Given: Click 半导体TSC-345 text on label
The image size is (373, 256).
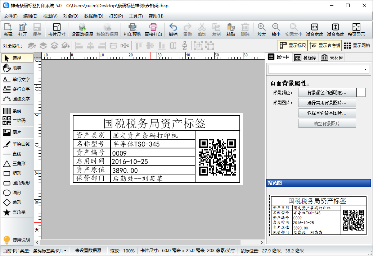Looking at the screenshot, I should [136, 144].
